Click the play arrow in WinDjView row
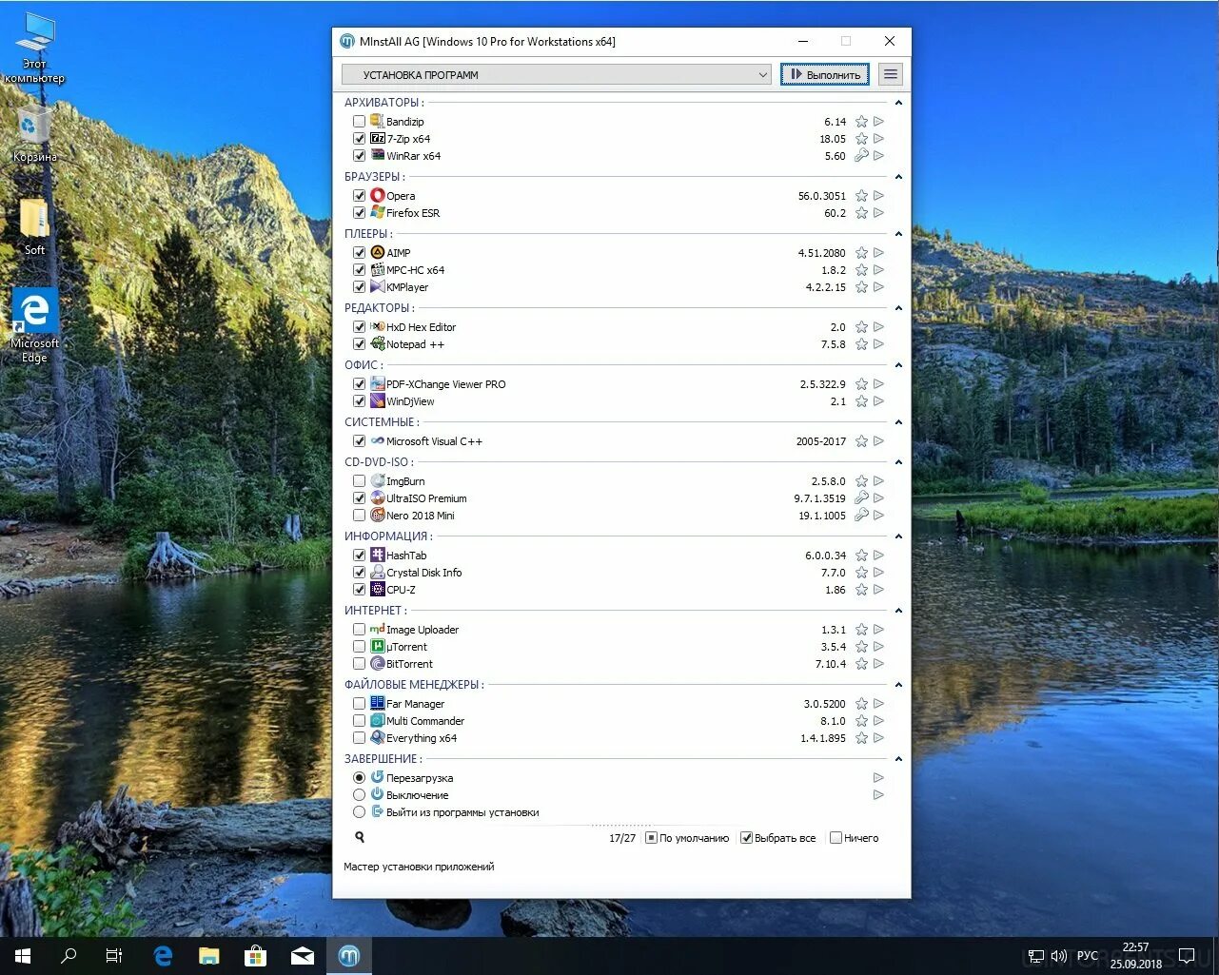Image resolution: width=1219 pixels, height=975 pixels. click(878, 401)
